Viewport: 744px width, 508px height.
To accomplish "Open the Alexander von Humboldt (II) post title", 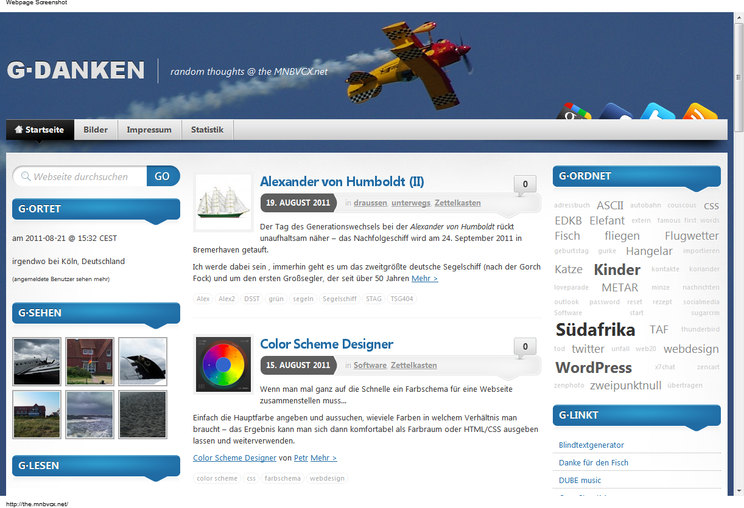I will click(x=342, y=181).
